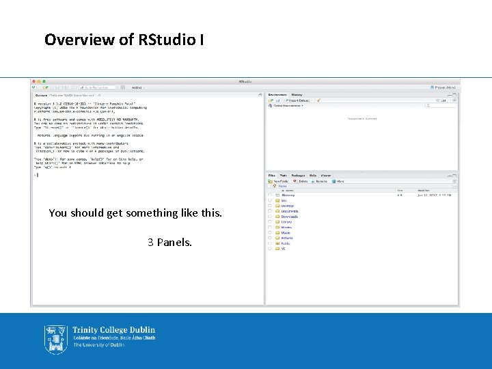Image resolution: width=492 pixels, height=369 pixels.
Task: Open the Documents folder link
Action: [290, 211]
